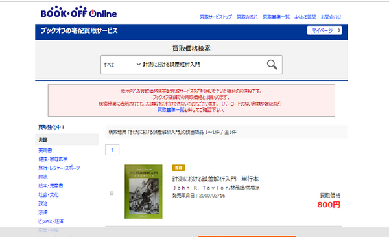Click the 800円 price text
This screenshot has width=389, height=237.
329,205
